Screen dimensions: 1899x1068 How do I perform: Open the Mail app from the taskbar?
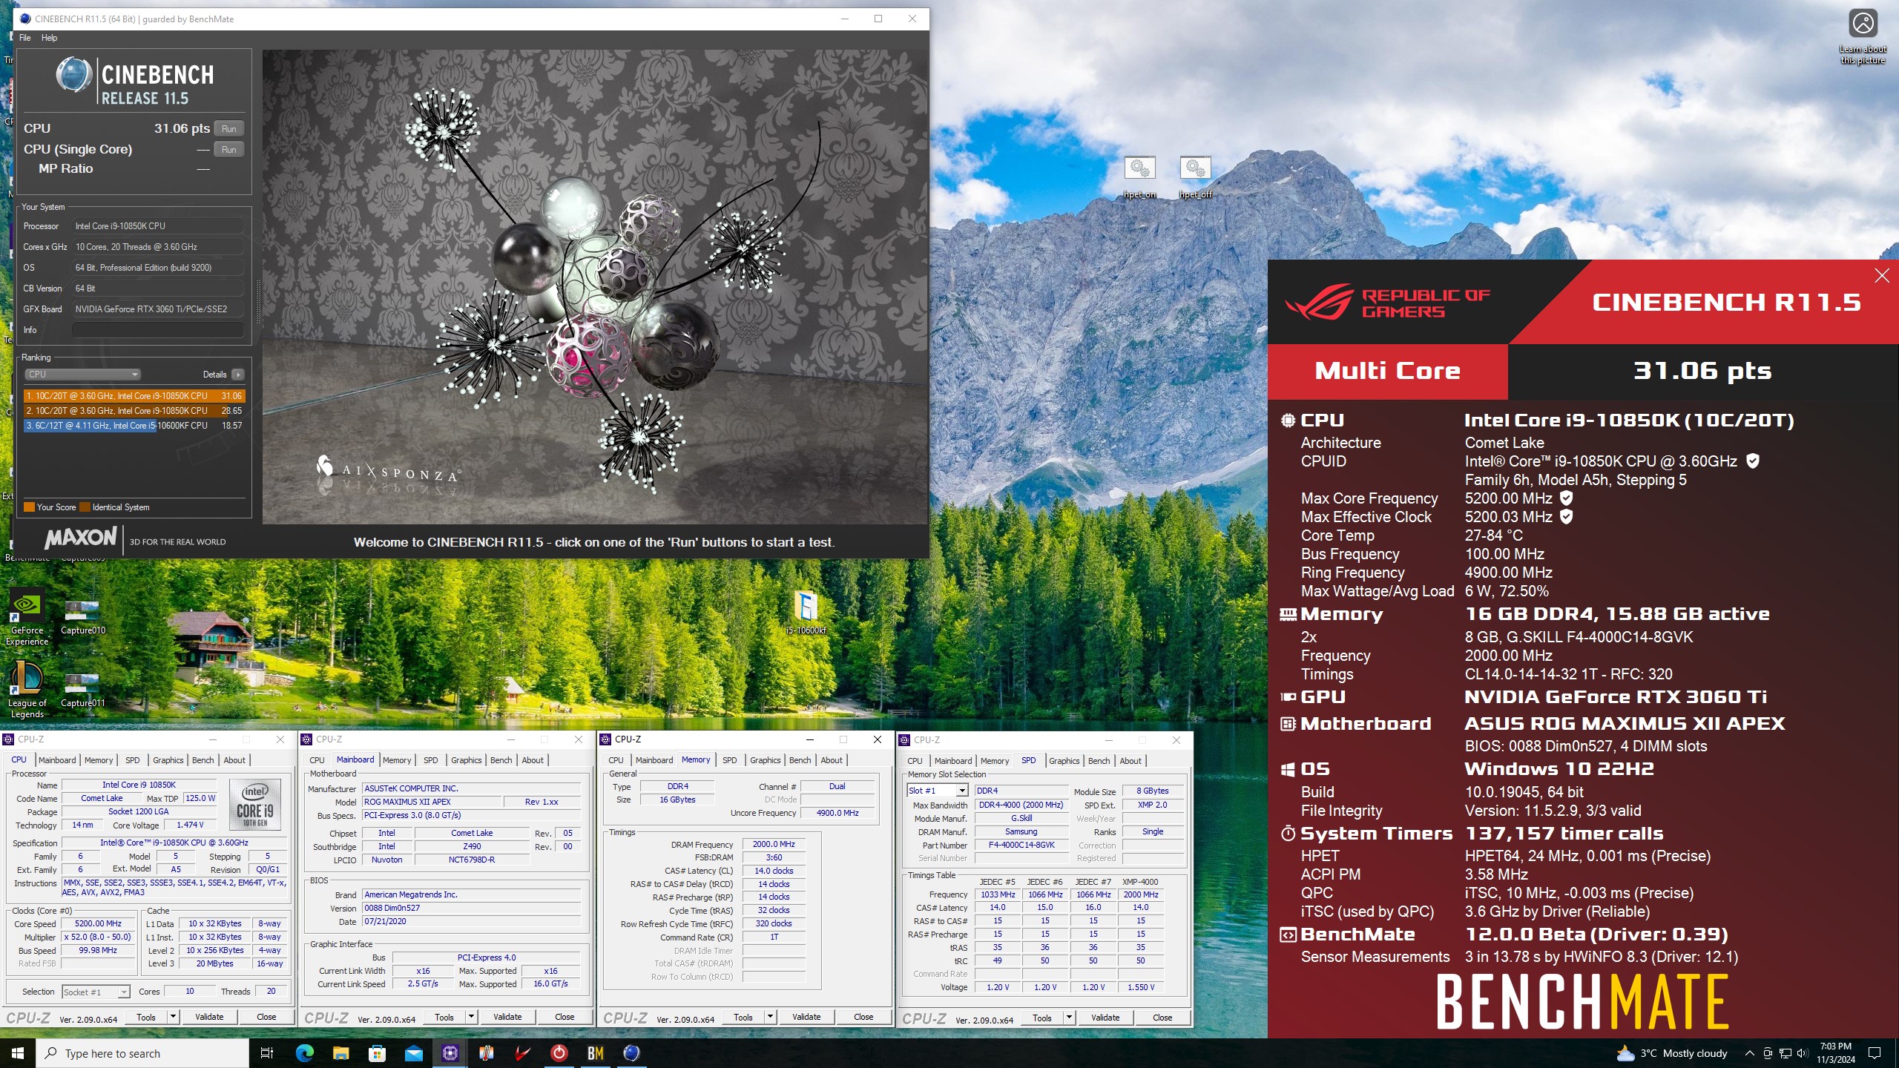413,1053
